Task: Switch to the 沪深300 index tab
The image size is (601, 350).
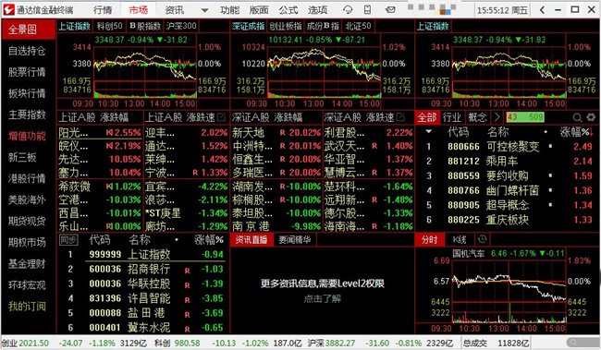Action: coord(181,26)
